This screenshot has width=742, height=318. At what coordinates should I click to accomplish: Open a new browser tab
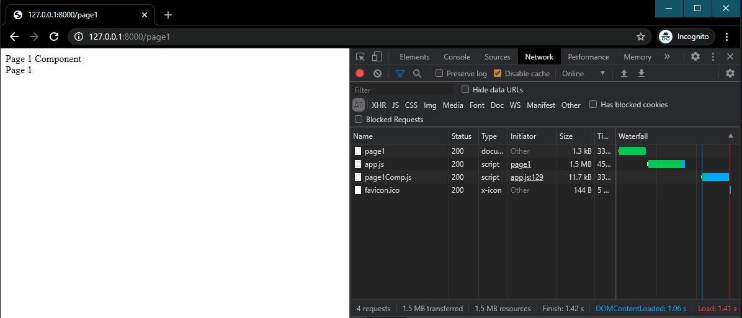pos(168,15)
